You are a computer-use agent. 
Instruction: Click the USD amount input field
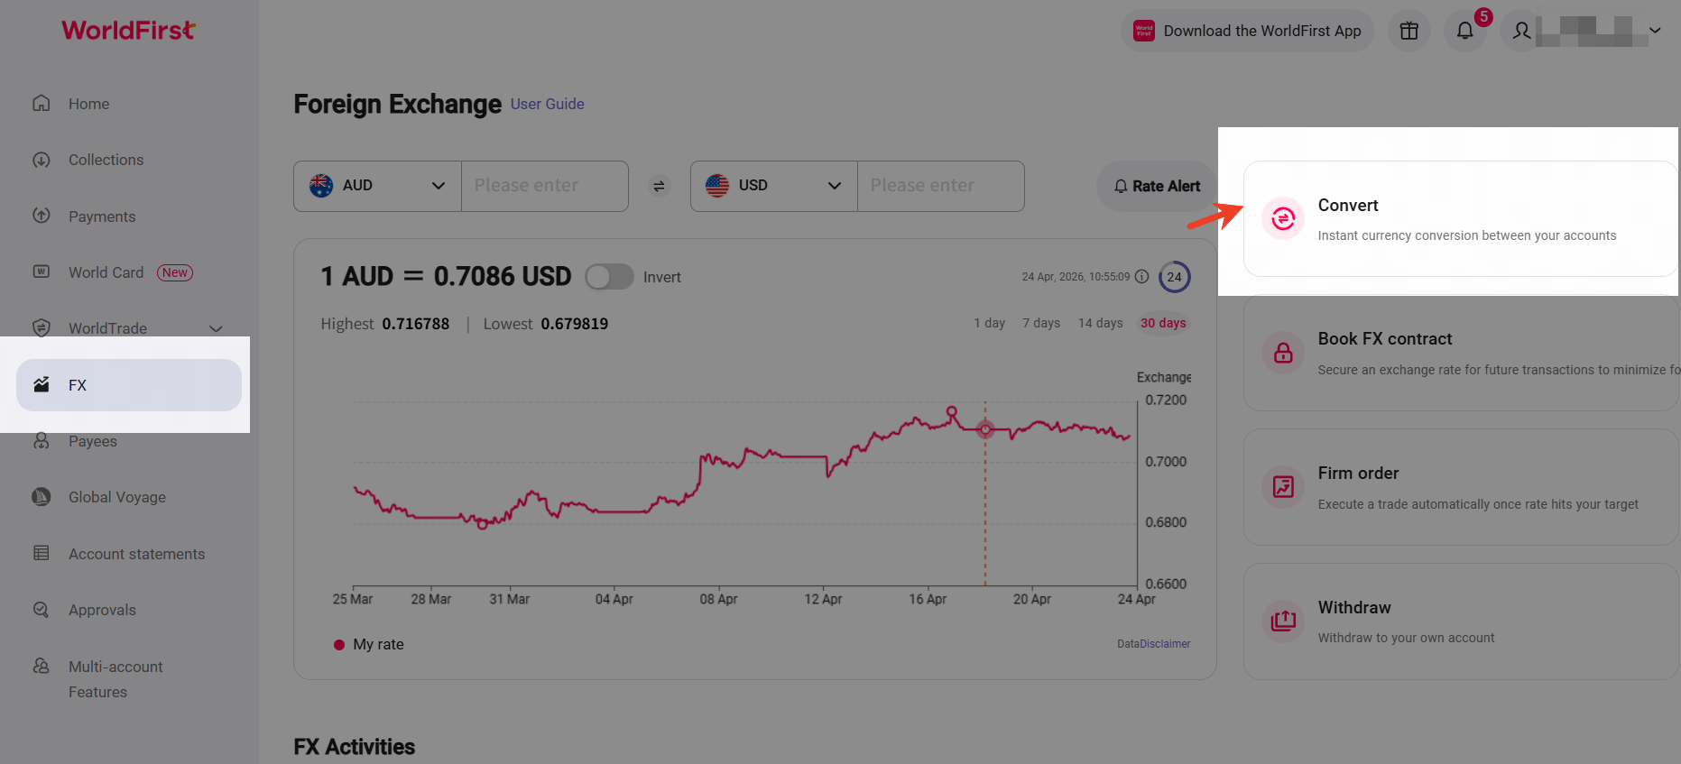click(x=940, y=186)
